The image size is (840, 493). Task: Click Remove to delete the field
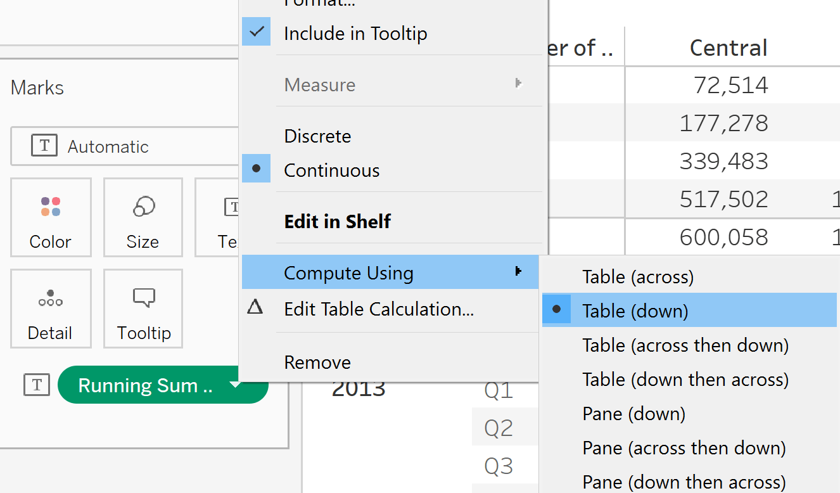(x=317, y=362)
